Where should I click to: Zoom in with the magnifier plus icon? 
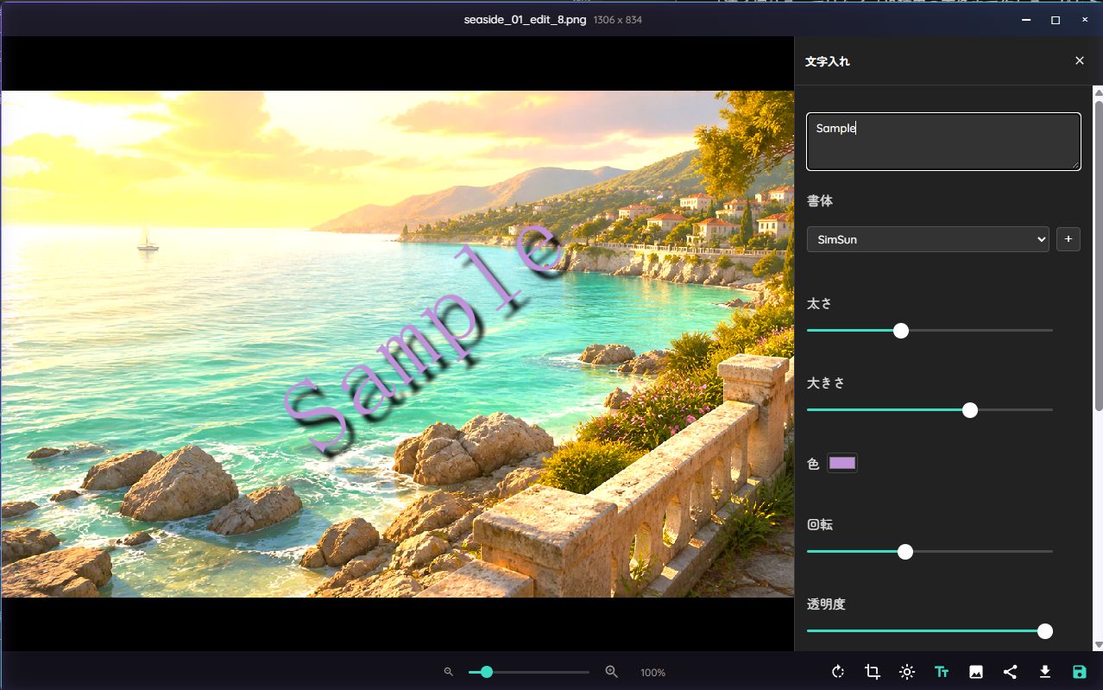pos(612,672)
